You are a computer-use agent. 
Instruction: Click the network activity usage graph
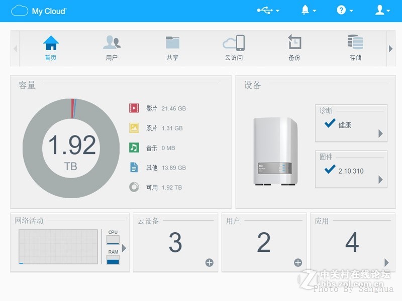[58, 246]
